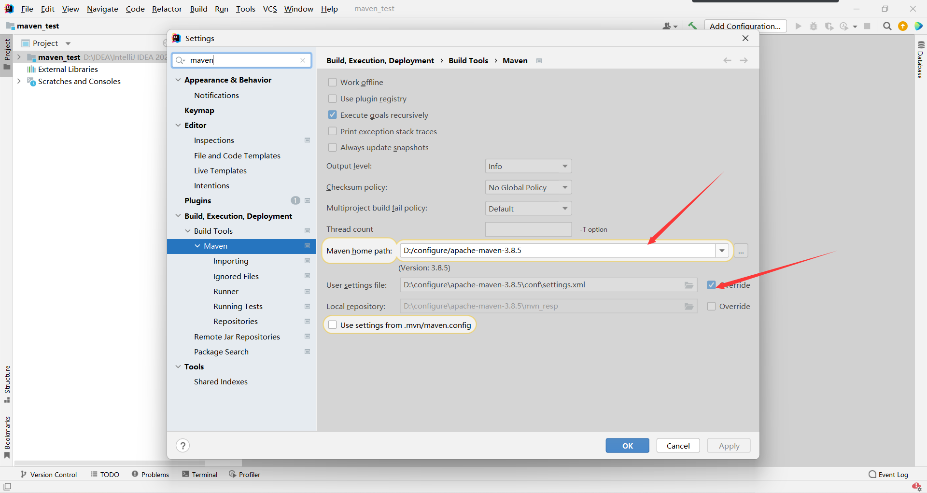
Task: Collapse Editor section in settings tree
Action: pos(178,125)
